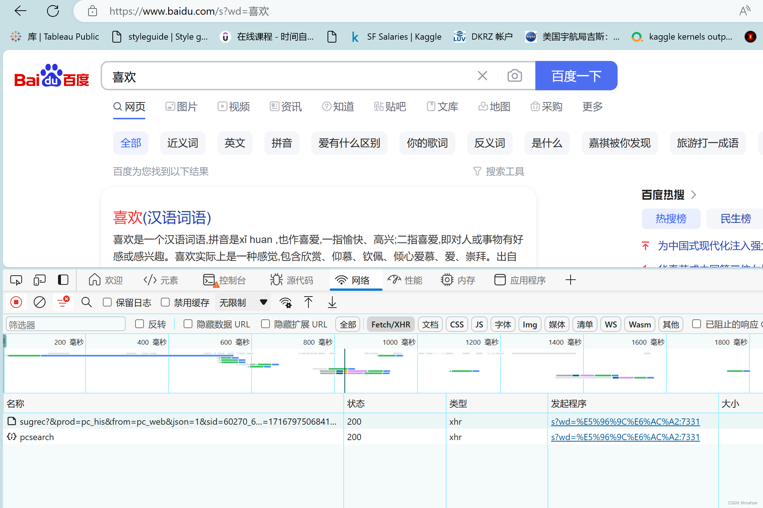Clear the network log
The height and width of the screenshot is (508, 763).
pyautogui.click(x=40, y=302)
